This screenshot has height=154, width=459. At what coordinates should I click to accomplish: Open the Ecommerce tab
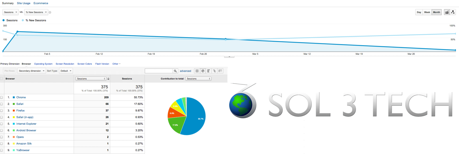(41, 3)
